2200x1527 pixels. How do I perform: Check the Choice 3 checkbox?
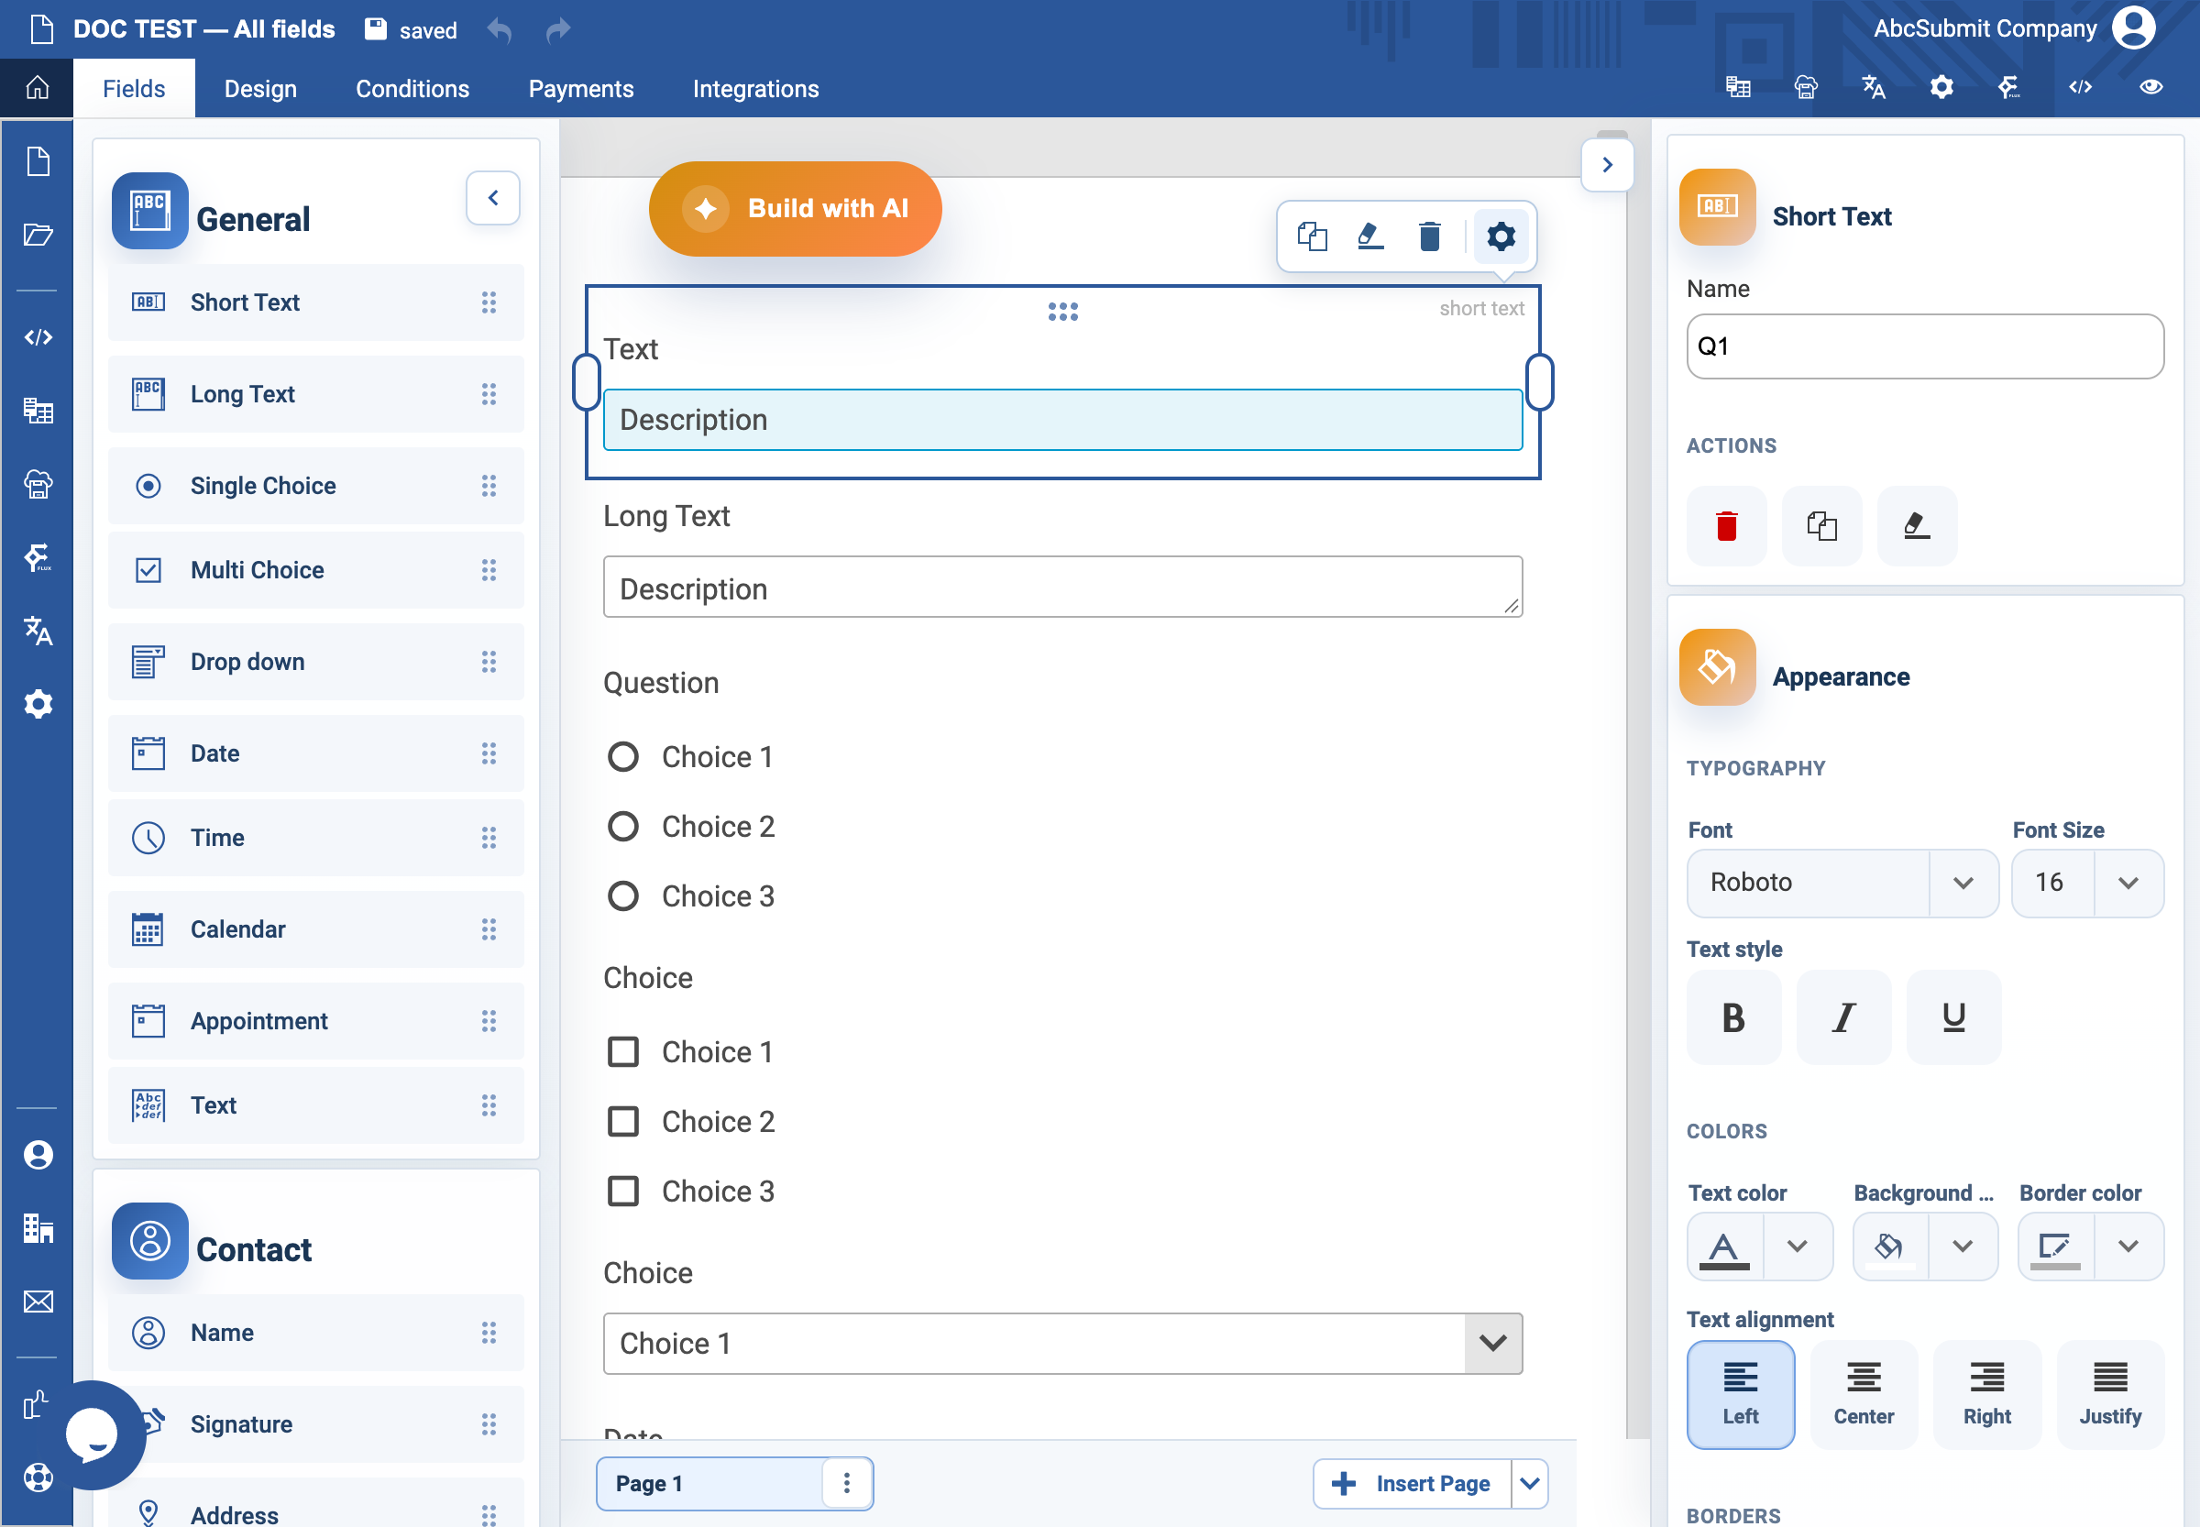[623, 1192]
